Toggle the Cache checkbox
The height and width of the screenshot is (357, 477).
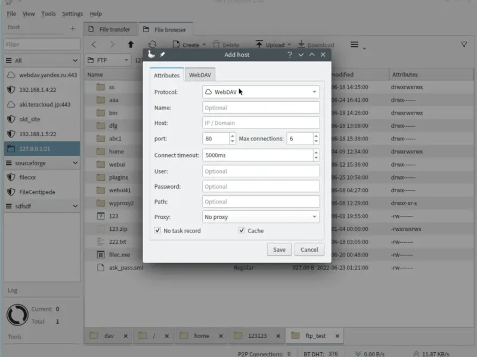(241, 230)
